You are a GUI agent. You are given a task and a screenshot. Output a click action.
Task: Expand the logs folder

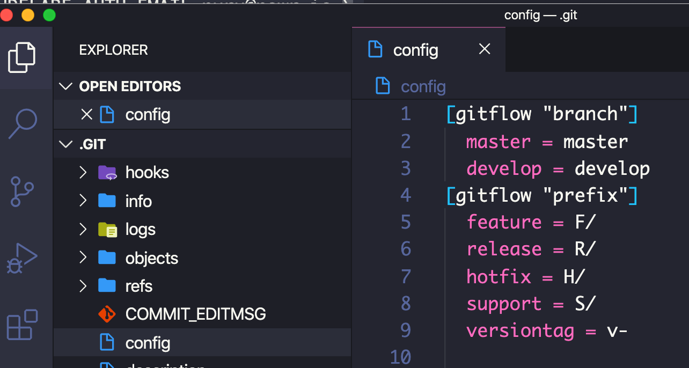[x=83, y=230]
